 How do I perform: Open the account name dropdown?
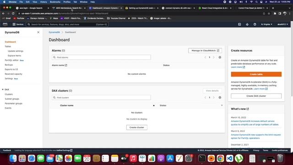point(282,24)
